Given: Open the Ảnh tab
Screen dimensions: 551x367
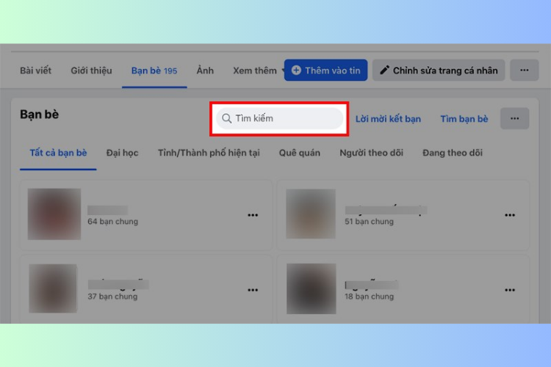Looking at the screenshot, I should pos(205,70).
